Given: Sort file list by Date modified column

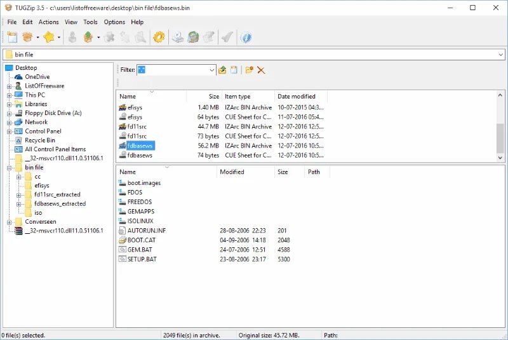Looking at the screenshot, I should point(300,96).
